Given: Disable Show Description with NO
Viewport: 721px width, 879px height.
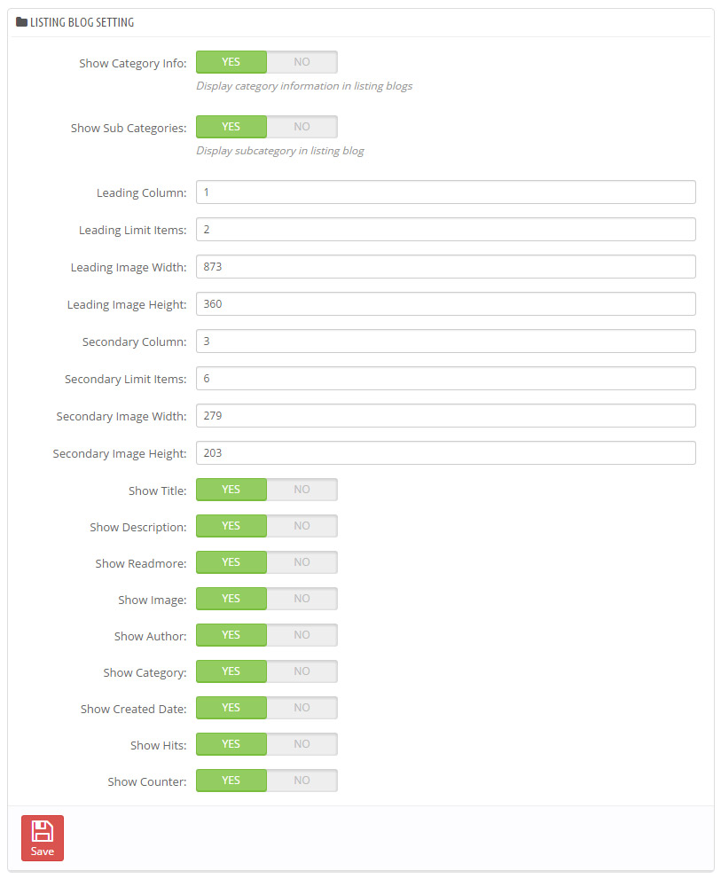Looking at the screenshot, I should click(x=302, y=526).
